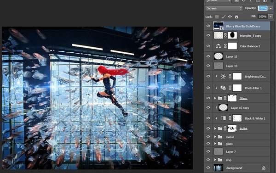Hide Layer 13 using its eye icon
This screenshot has width=276, height=173.
click(208, 66)
